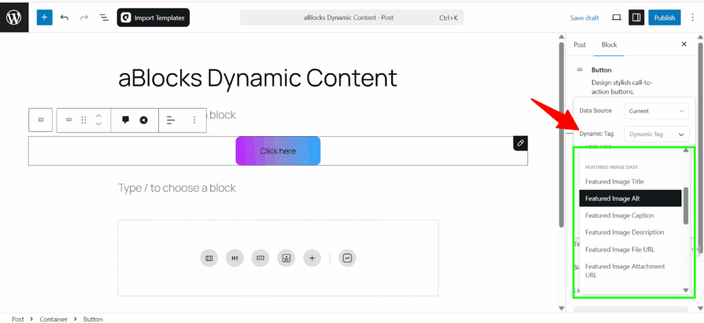Image resolution: width=704 pixels, height=323 pixels.
Task: Open the Dynamic Tag dropdown
Action: click(x=657, y=134)
